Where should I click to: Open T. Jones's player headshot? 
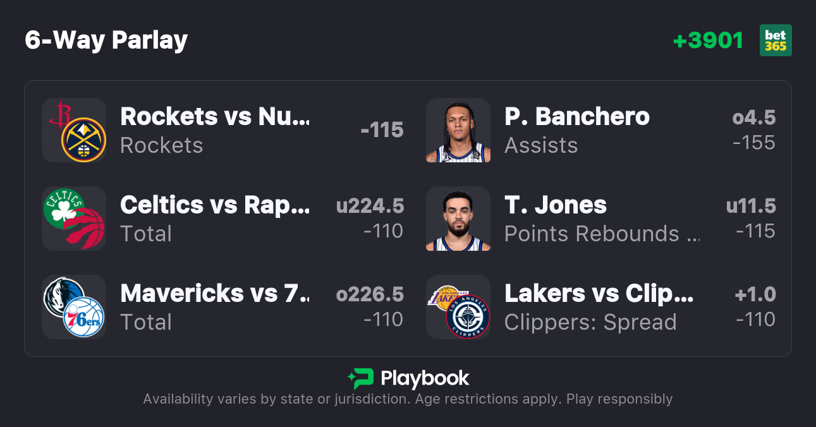coord(458,219)
